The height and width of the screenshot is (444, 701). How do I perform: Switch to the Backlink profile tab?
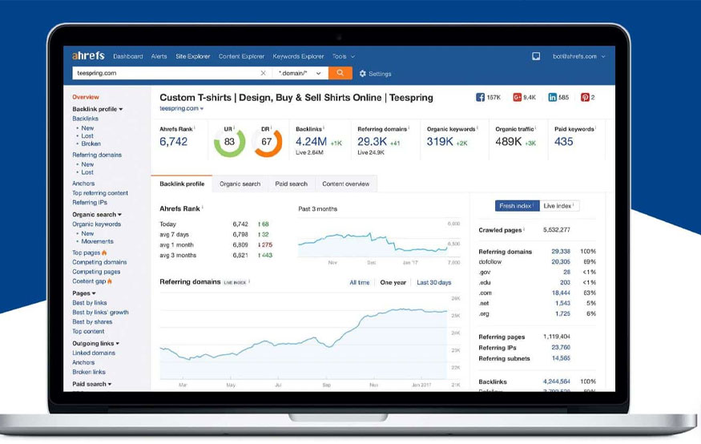(182, 184)
